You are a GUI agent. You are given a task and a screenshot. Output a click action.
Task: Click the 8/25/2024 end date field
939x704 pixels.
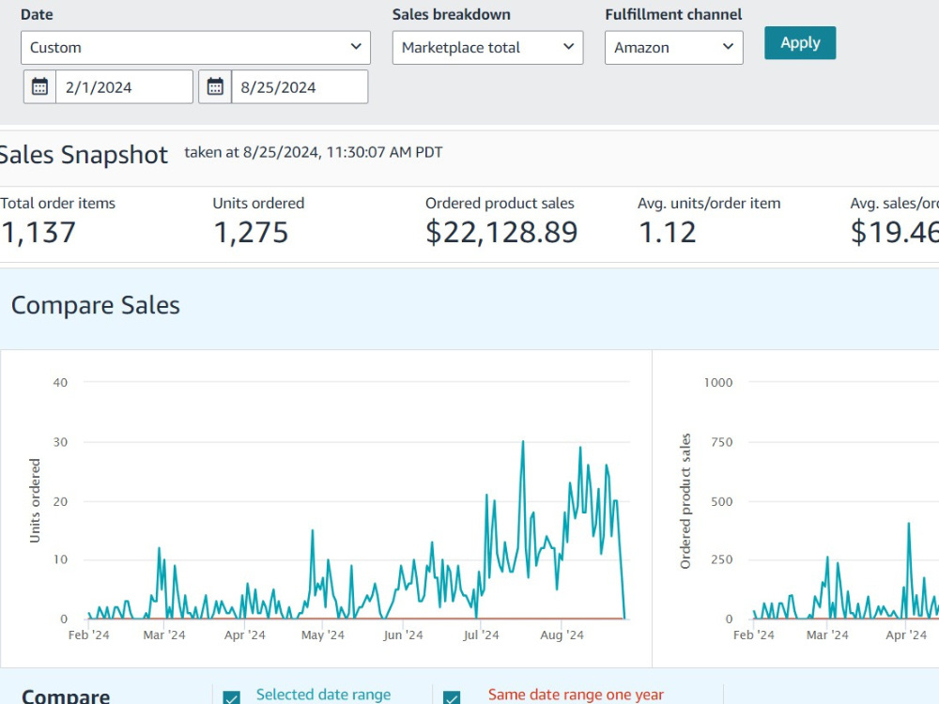(x=300, y=86)
